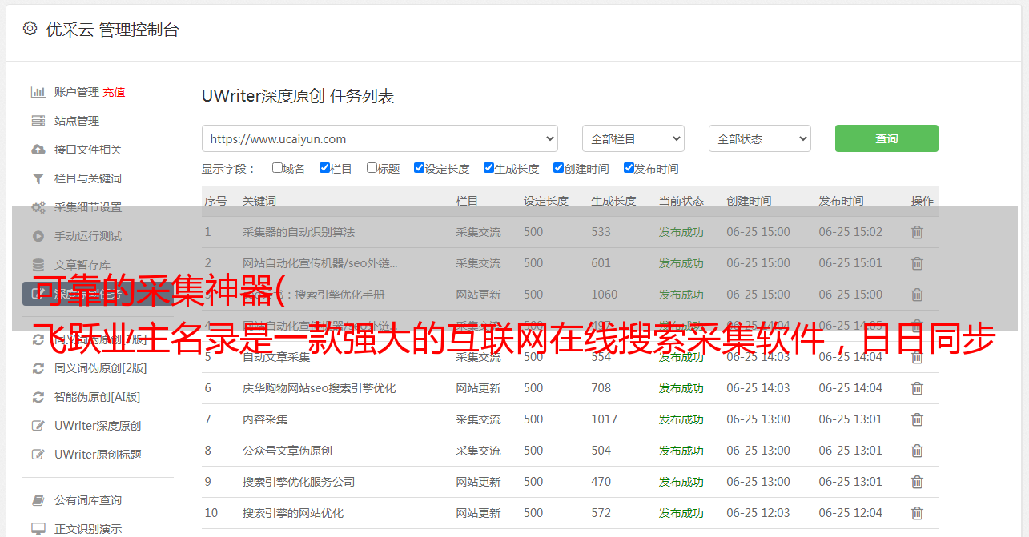Uncheck the 栏目 display field checkbox

[324, 168]
